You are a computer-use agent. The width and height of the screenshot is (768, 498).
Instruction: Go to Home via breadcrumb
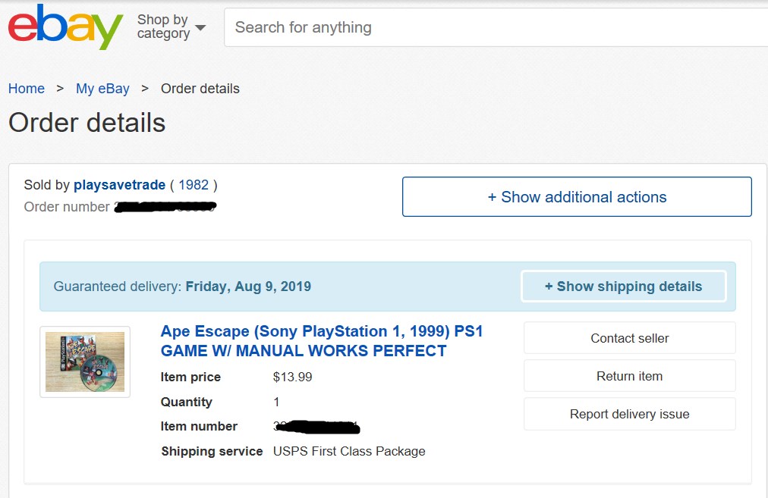[27, 89]
